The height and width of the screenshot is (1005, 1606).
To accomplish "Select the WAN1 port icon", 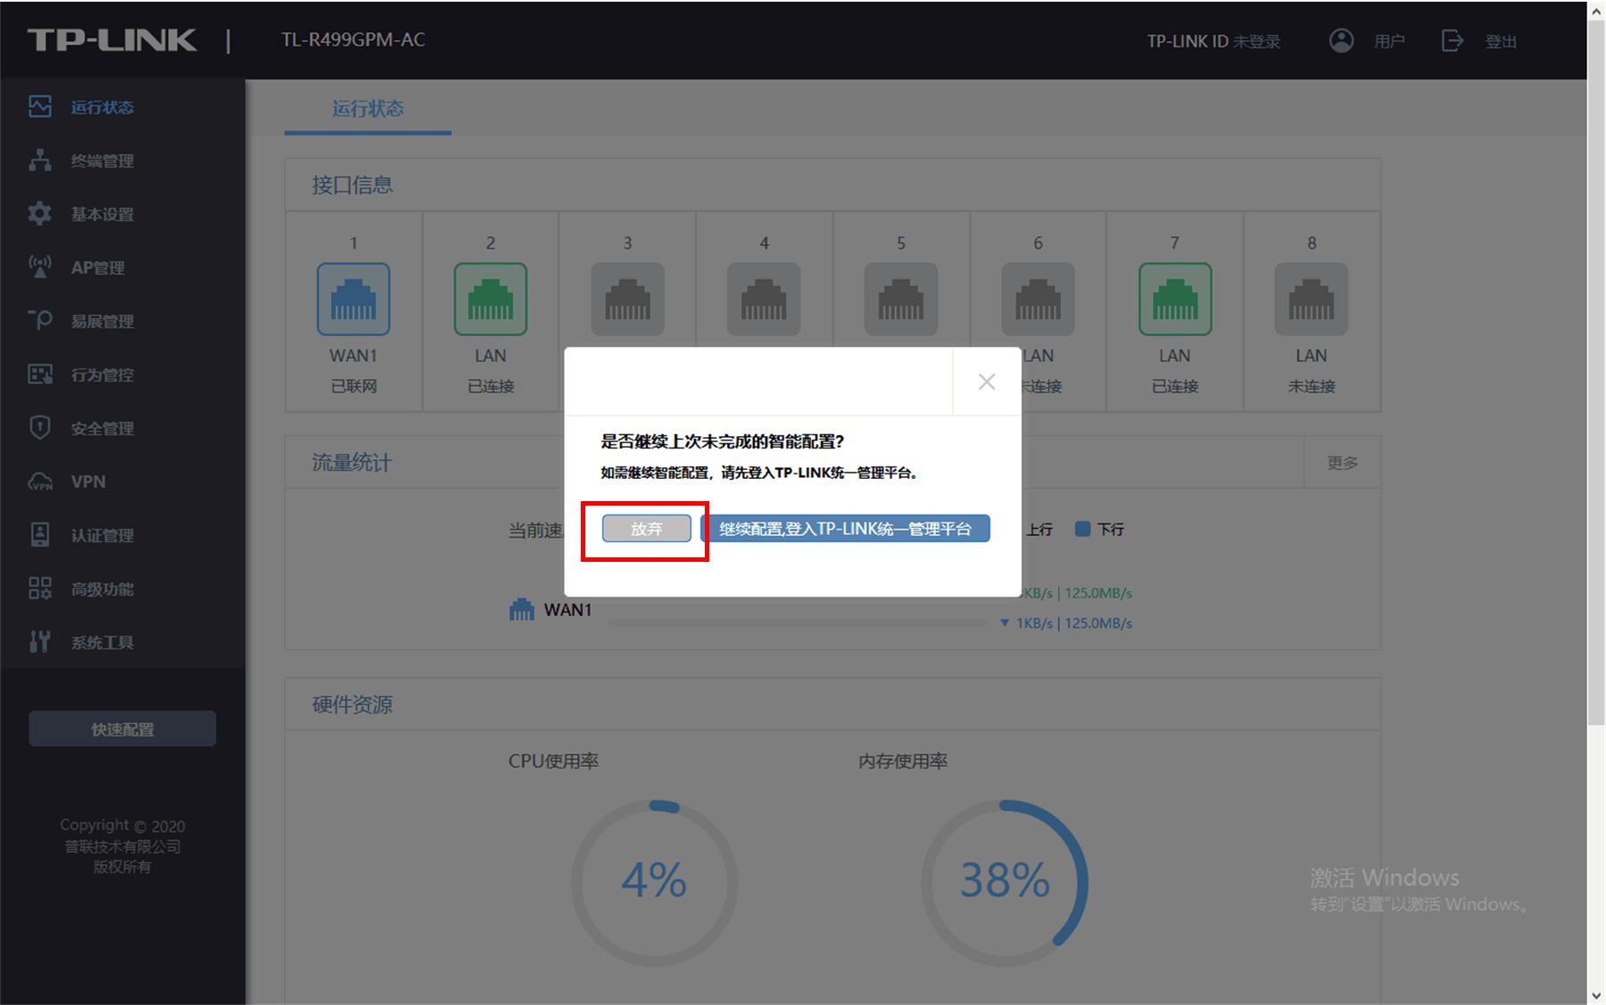I will tap(353, 300).
